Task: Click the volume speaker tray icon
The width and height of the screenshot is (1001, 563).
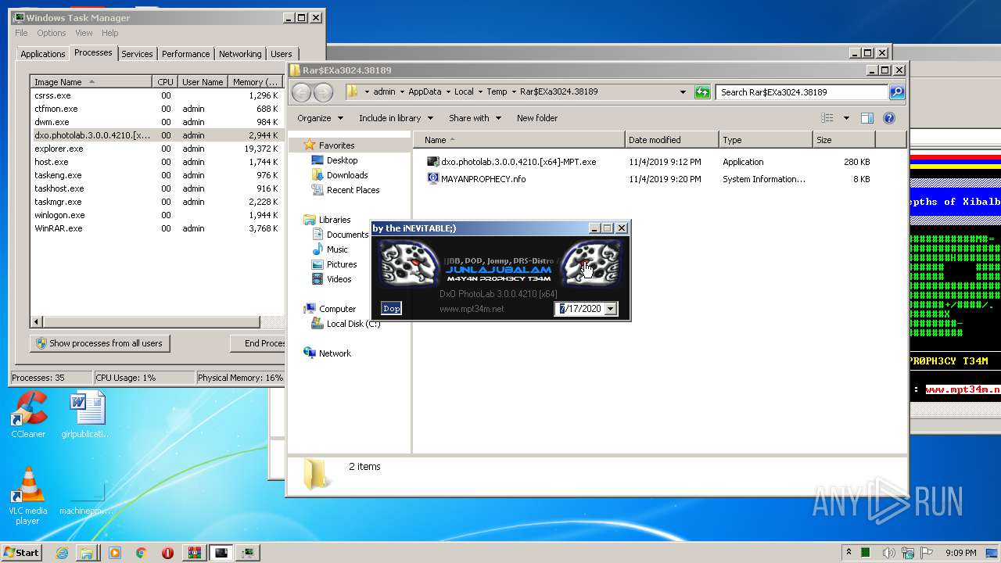Action: point(889,553)
